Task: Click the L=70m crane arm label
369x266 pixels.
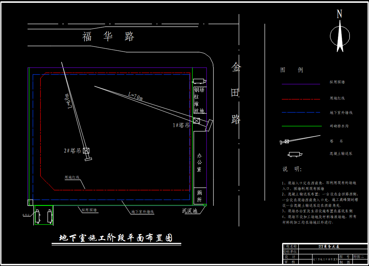Action: pos(135,96)
